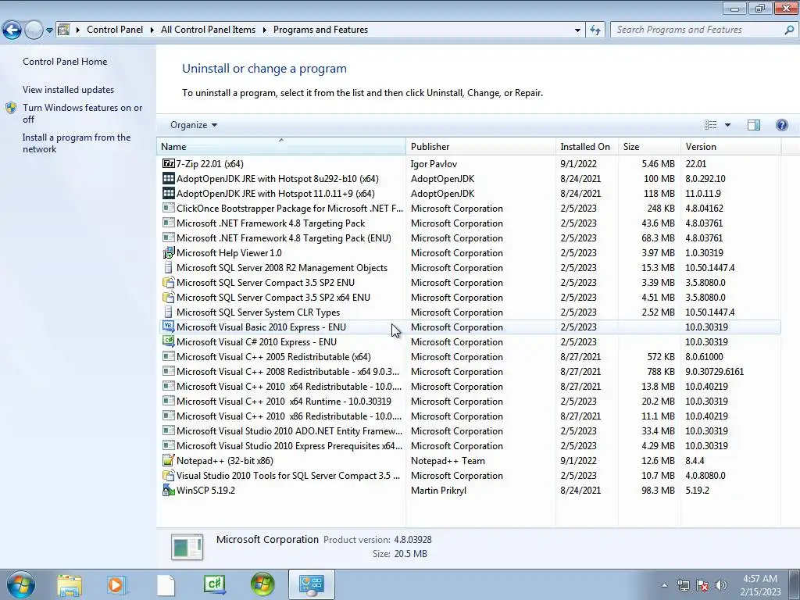The width and height of the screenshot is (800, 600).
Task: Click the search magnifier icon
Action: (x=789, y=30)
